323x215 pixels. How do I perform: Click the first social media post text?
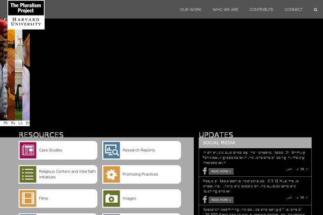tap(254, 157)
